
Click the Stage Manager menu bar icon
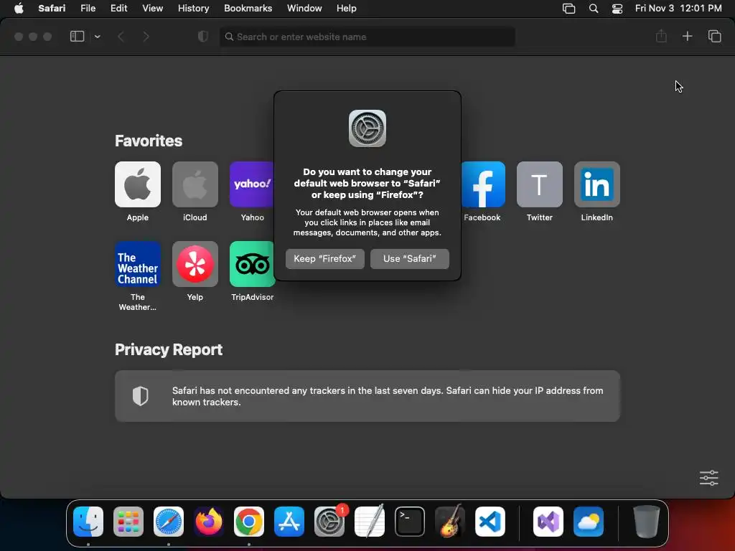click(x=568, y=9)
